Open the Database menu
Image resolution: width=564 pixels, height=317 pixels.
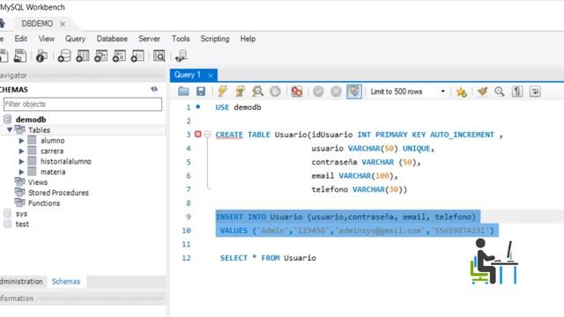click(x=112, y=39)
